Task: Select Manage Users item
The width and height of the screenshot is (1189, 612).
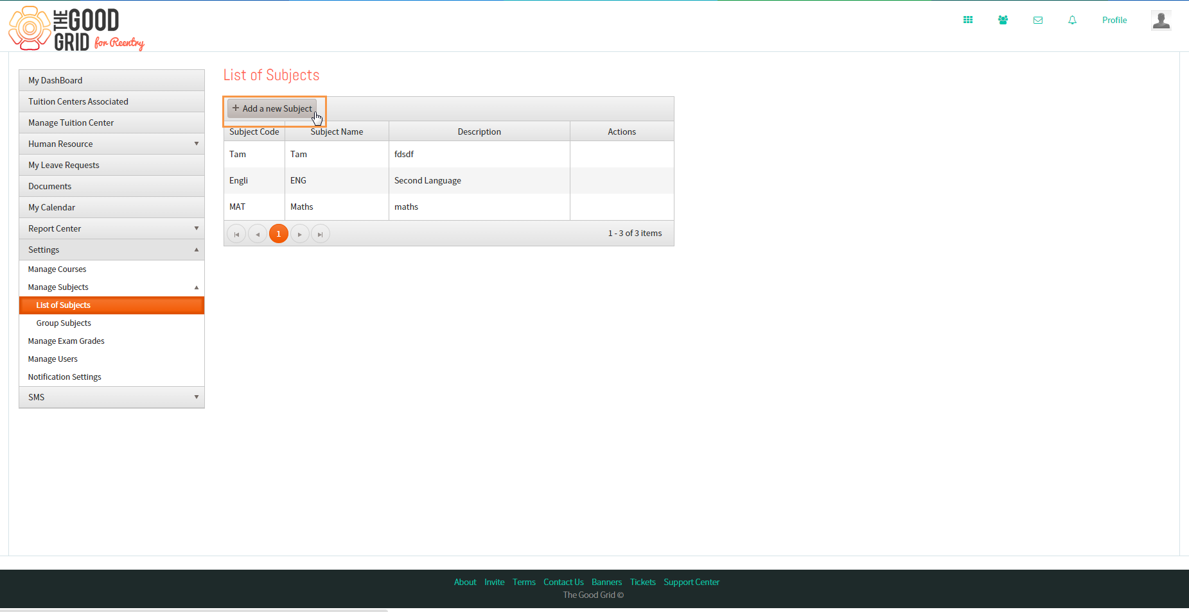Action: coord(112,359)
